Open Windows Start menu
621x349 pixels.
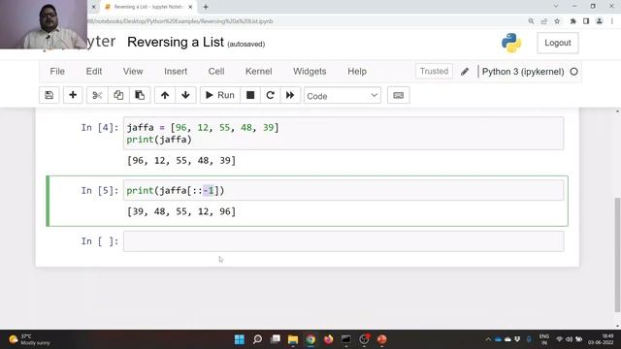tap(240, 339)
